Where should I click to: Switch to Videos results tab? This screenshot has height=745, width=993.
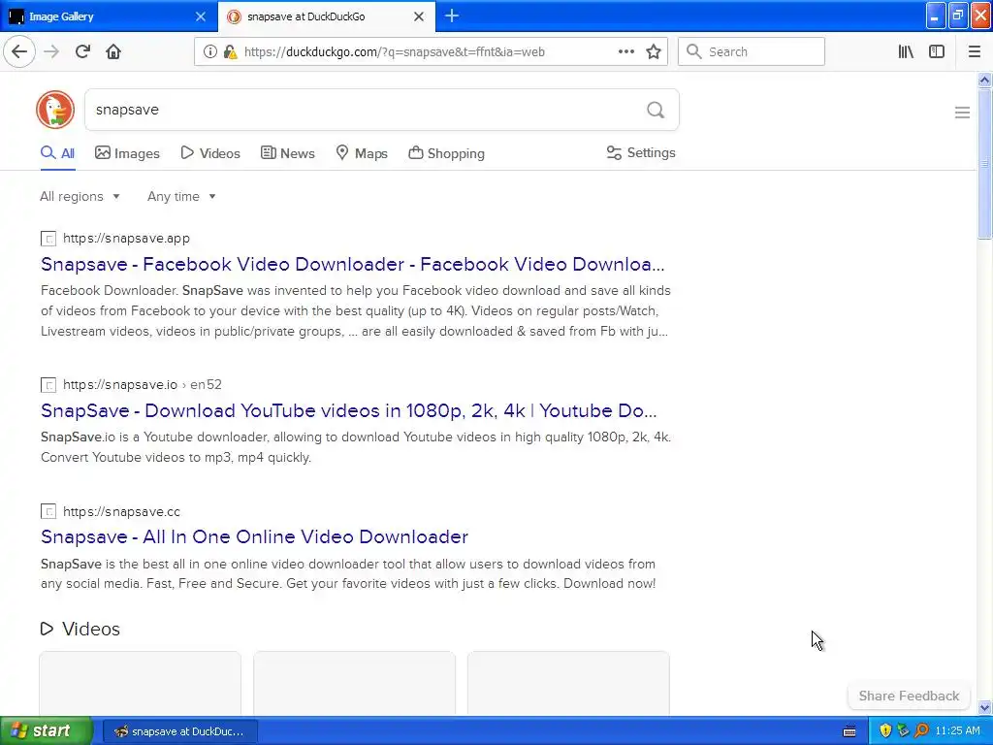210,153
